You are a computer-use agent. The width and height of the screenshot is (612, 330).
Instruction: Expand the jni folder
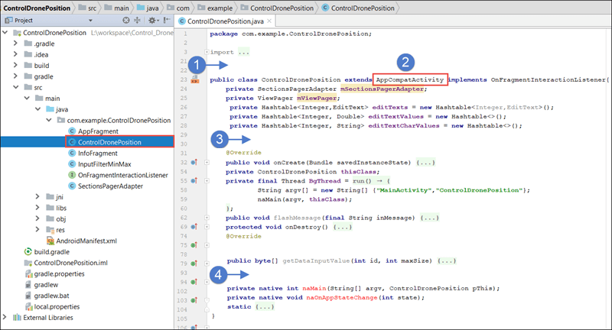[38, 196]
